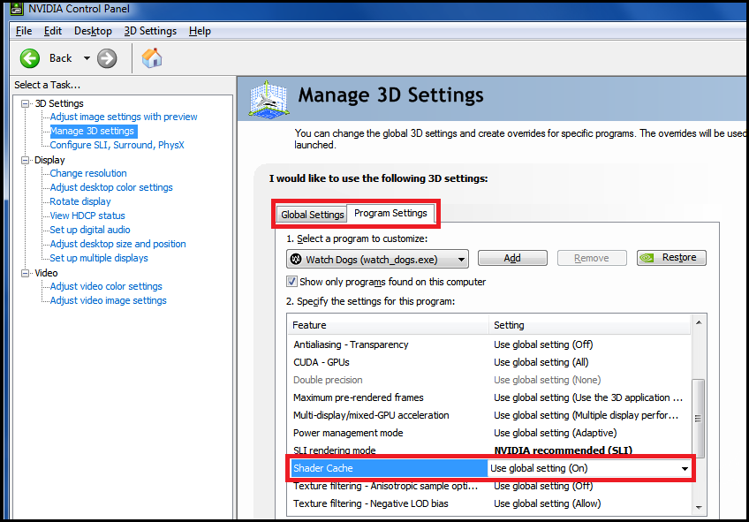Click the Remove program button

point(592,258)
